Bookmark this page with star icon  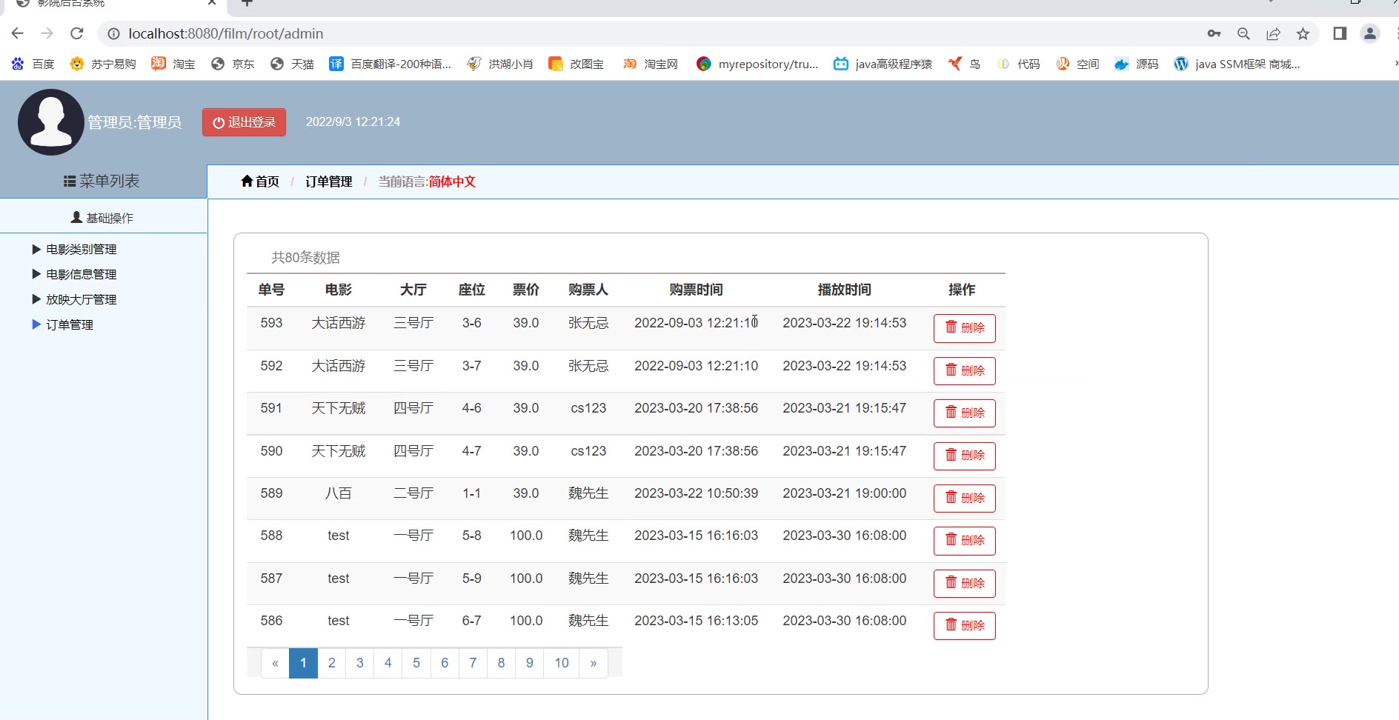point(1303,33)
